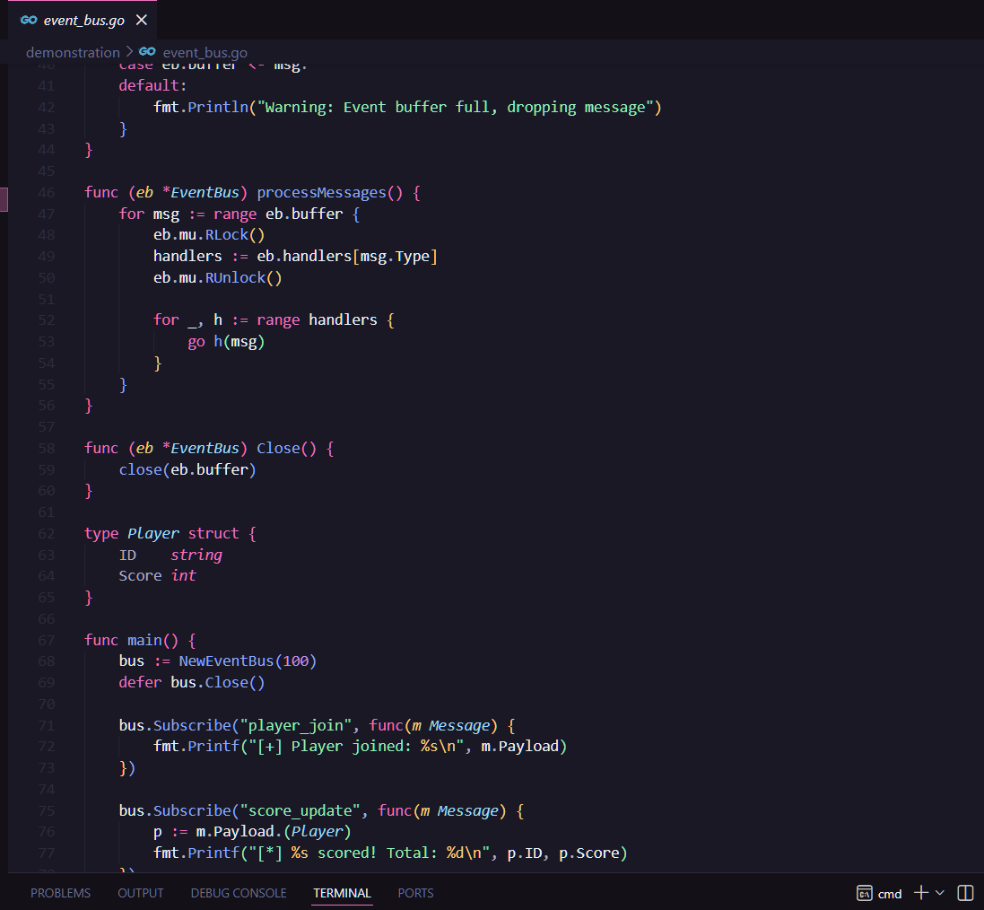The height and width of the screenshot is (910, 984).
Task: Click handlers variable on line 49
Action: [187, 257]
